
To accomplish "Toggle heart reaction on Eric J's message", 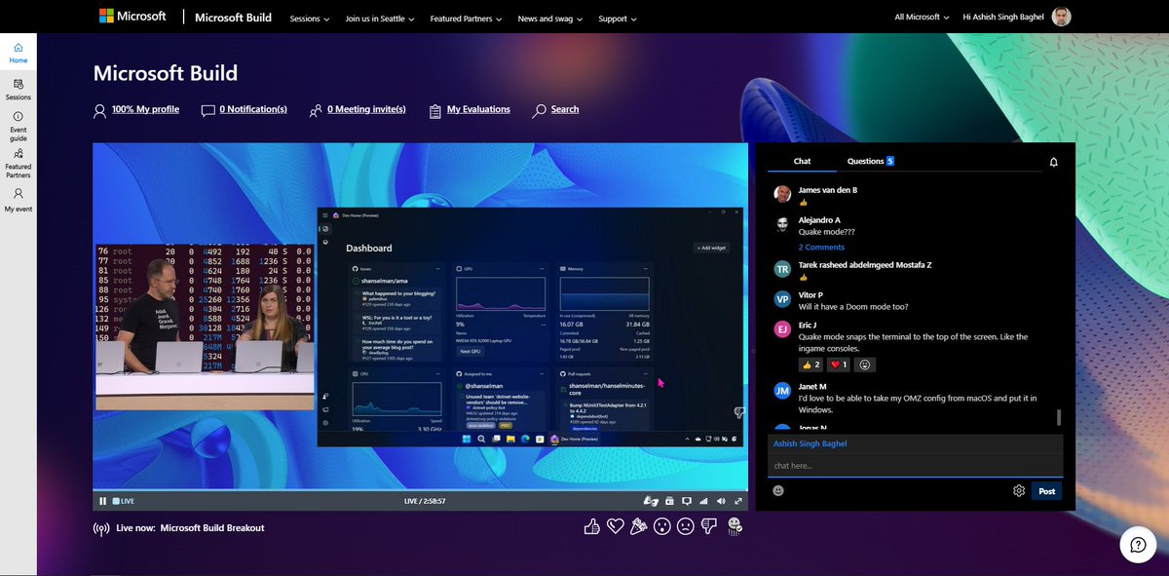I will pos(840,365).
